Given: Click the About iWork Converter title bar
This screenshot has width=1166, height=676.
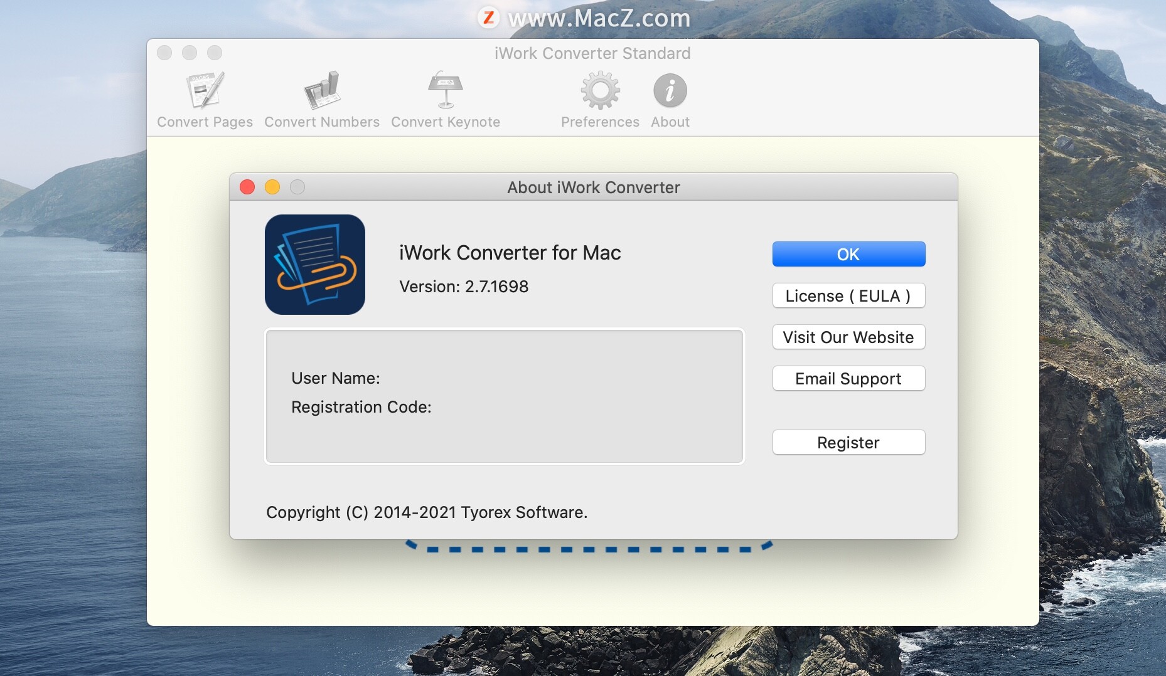Looking at the screenshot, I should pyautogui.click(x=594, y=187).
